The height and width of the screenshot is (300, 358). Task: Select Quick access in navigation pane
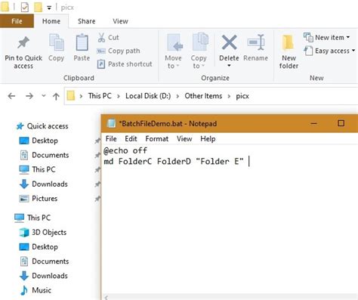(x=42, y=126)
